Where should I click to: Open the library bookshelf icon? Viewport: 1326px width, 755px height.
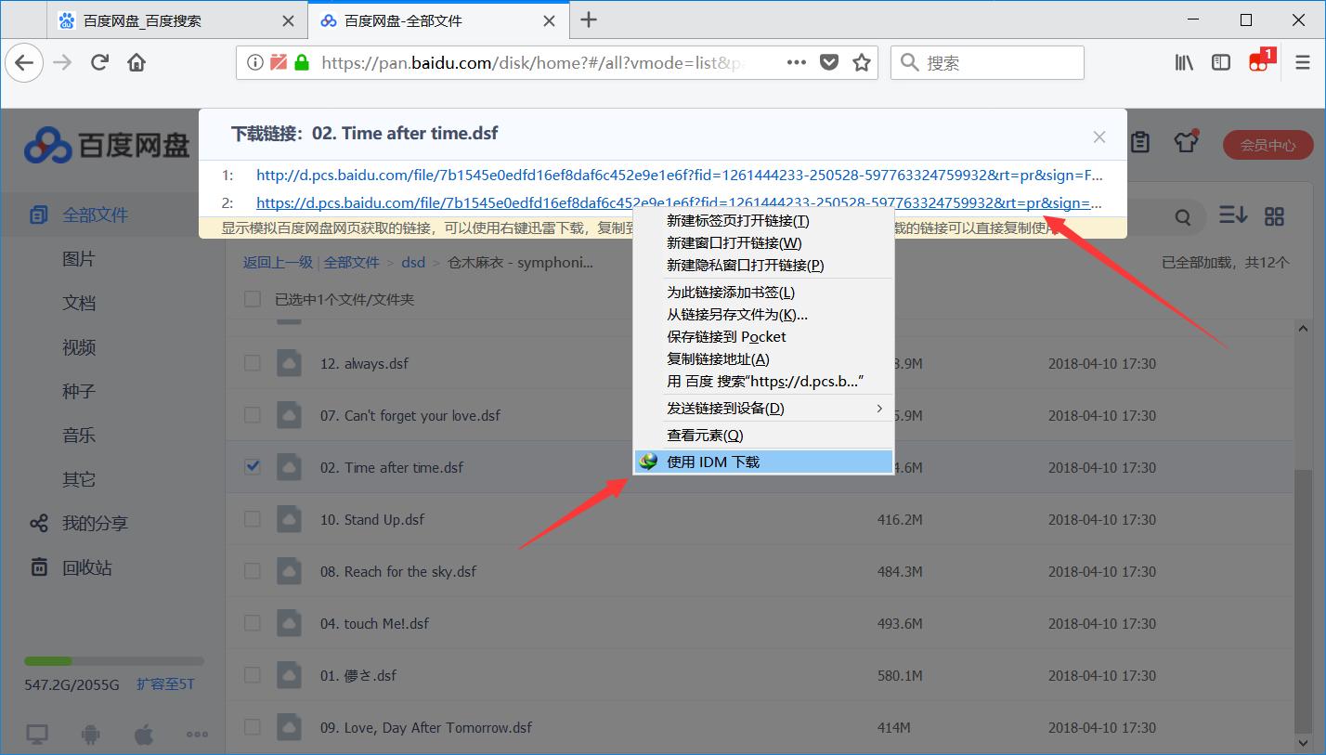[1184, 62]
